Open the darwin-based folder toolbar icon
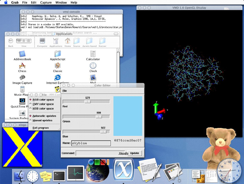The height and width of the screenshot is (184, 244). (89, 41)
